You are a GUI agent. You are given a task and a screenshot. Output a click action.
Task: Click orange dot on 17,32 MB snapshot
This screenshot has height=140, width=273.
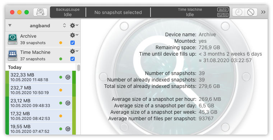(61, 116)
